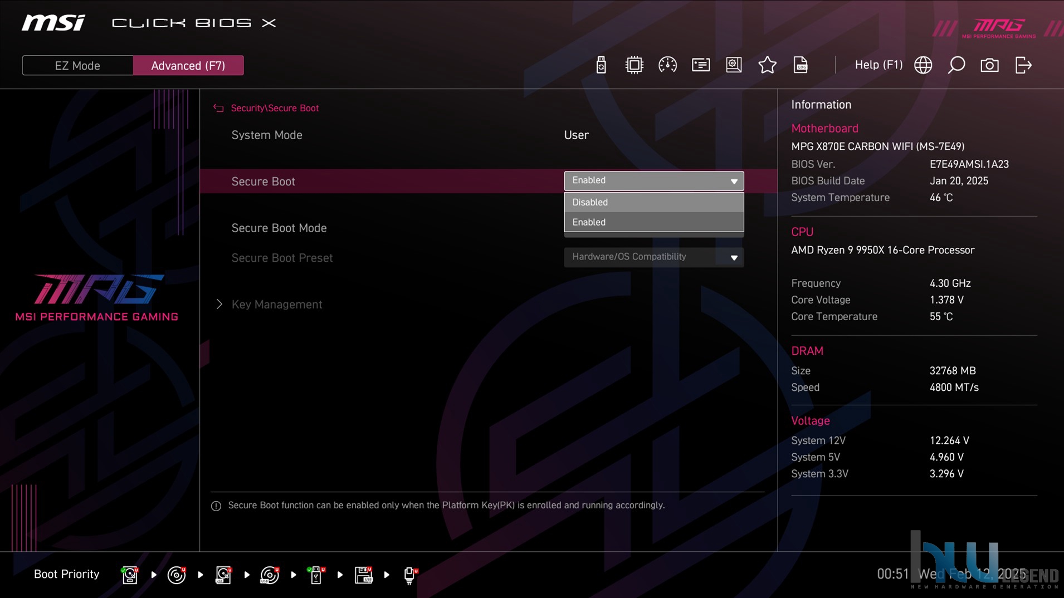Click AMD Ryzen 9 9950X processor name
This screenshot has width=1064, height=598.
pos(882,250)
